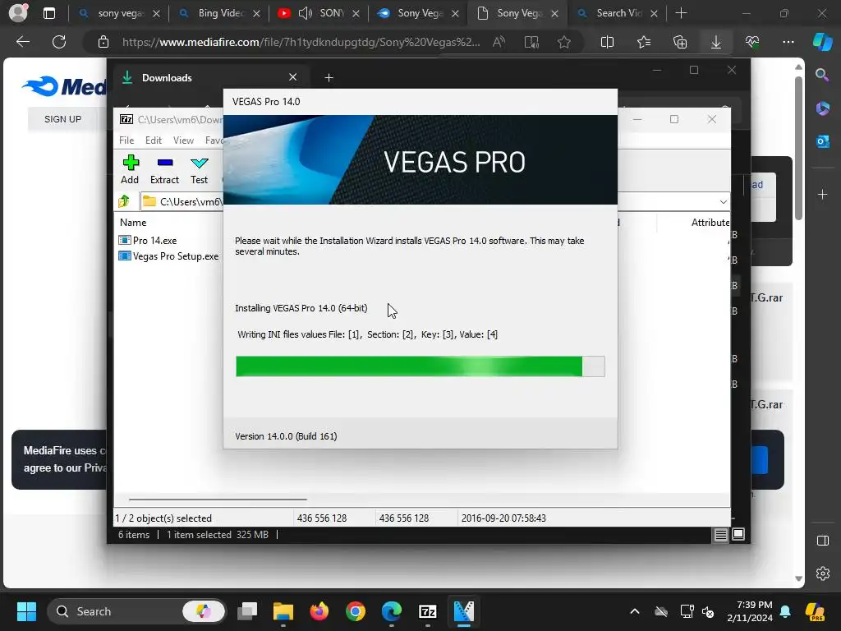Screen dimensions: 841x631
Task: Close the Downloads tab in File Explorer
Action: (293, 77)
